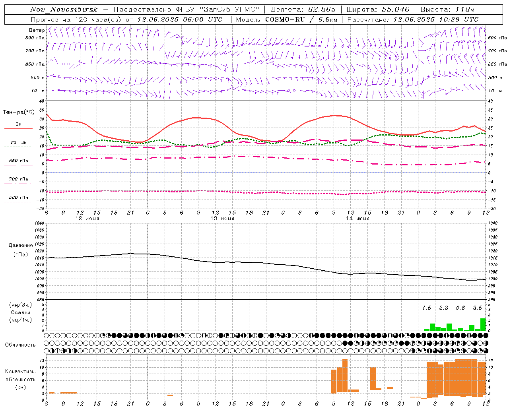This screenshot has width=509, height=407.
Task: Click the text 'Предоставлено ФГБУ "ЗапСиб УГМС"'
Action: 187,10
